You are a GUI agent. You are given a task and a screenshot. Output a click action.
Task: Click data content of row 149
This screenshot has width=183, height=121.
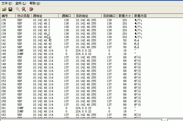(138, 67)
